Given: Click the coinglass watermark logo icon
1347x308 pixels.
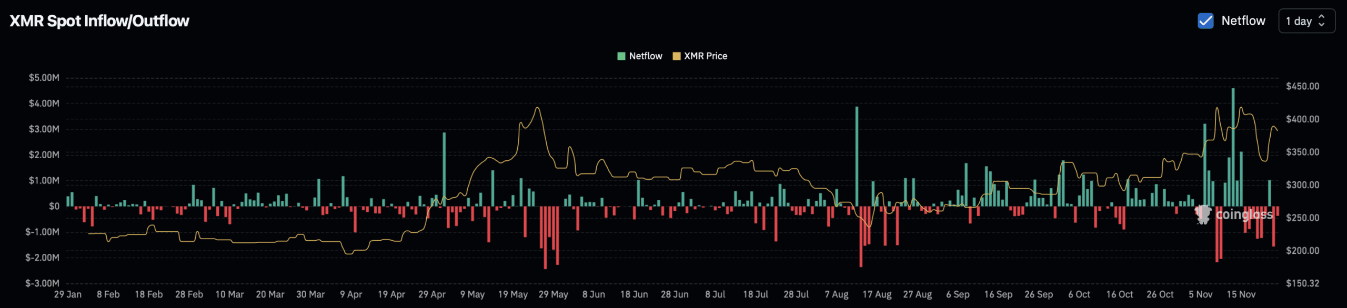Looking at the screenshot, I should (1203, 214).
